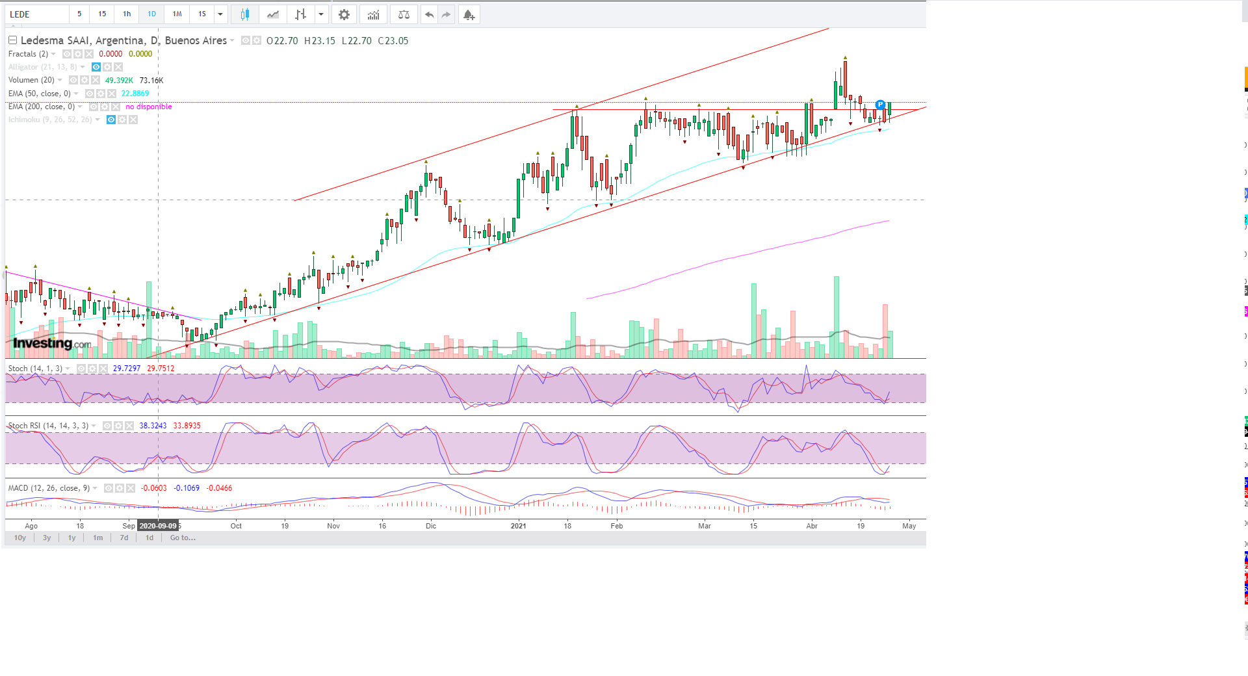
Task: Select the candlestick chart type icon
Action: (x=245, y=14)
